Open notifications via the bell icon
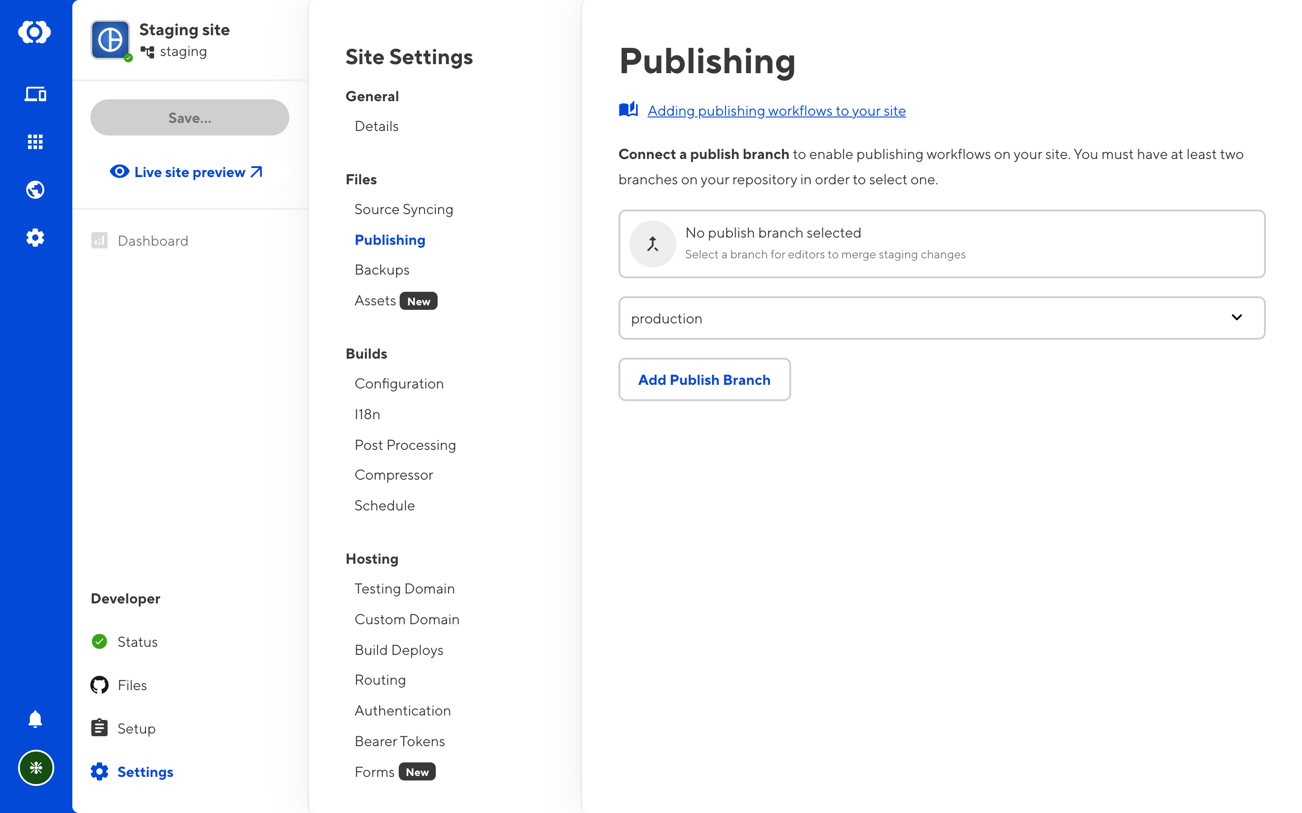This screenshot has width=1302, height=813. [x=35, y=720]
